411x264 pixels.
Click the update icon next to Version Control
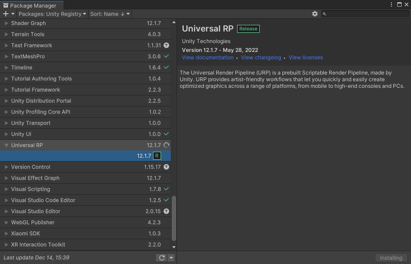click(x=166, y=167)
